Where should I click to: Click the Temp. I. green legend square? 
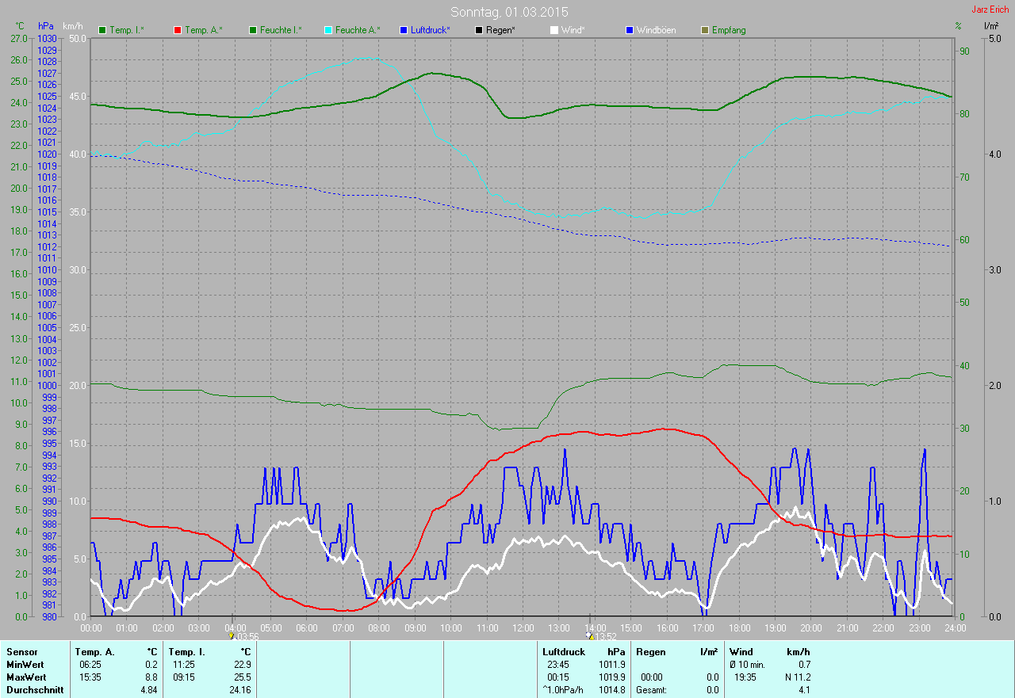coord(102,30)
